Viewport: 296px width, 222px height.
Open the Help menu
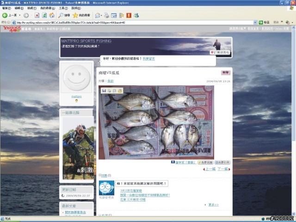tap(76, 8)
